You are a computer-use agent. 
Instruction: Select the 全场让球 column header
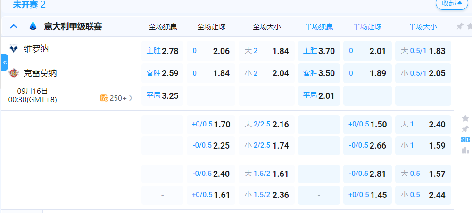[211, 27]
